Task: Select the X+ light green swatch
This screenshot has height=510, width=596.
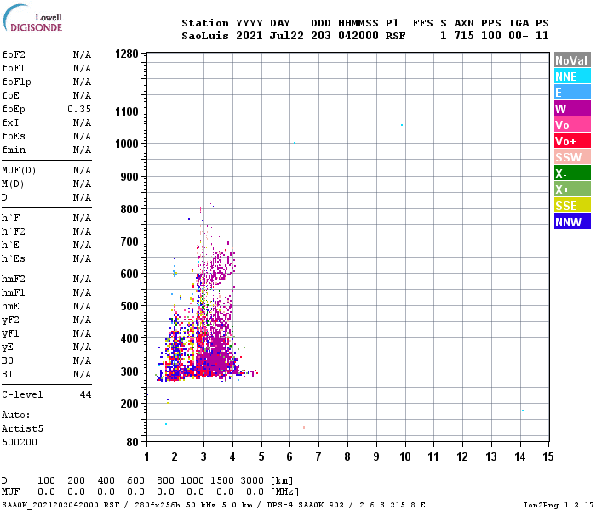Action: [x=572, y=190]
